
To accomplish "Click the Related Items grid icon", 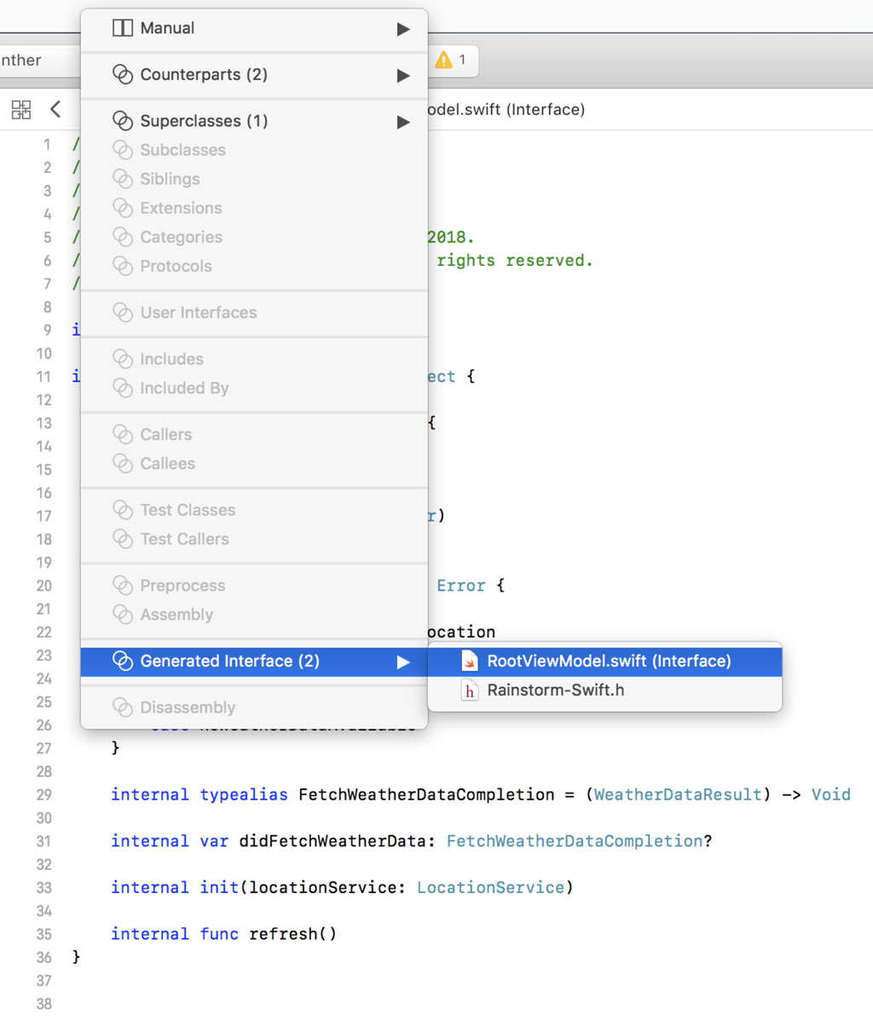I will tap(21, 109).
